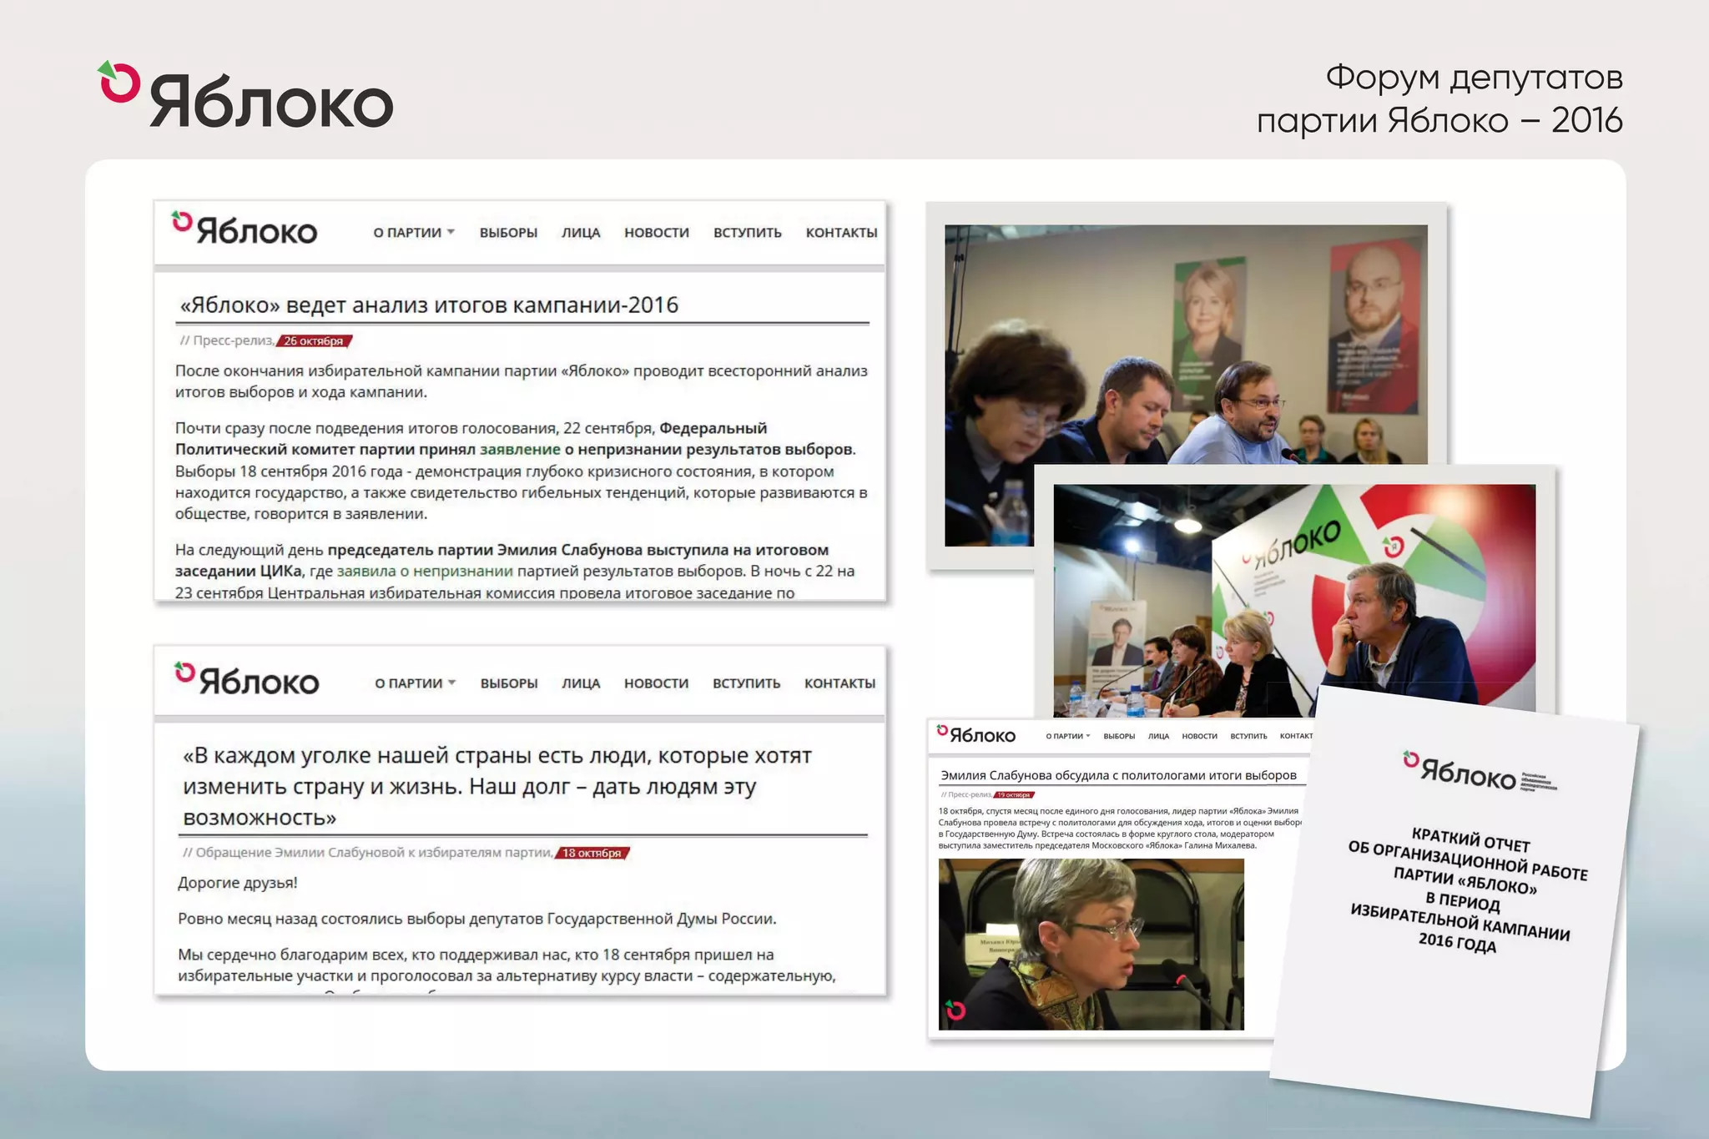The width and height of the screenshot is (1709, 1139).
Task: Select ЛИЦА in lower article navbar
Action: click(x=581, y=683)
